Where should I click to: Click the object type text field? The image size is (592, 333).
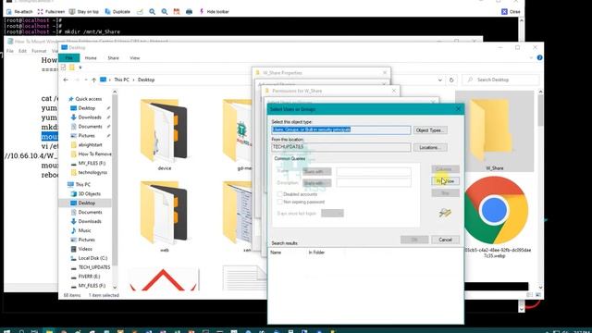click(x=341, y=129)
